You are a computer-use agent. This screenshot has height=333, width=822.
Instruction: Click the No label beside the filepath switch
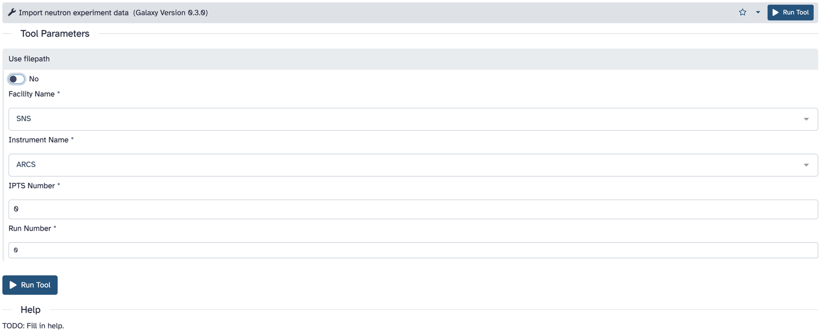click(x=34, y=79)
